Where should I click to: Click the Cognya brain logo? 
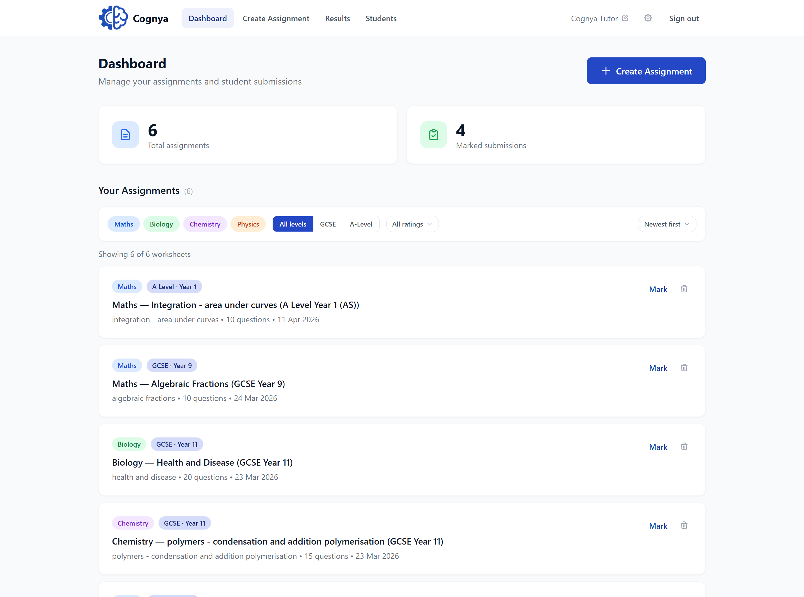(x=113, y=17)
